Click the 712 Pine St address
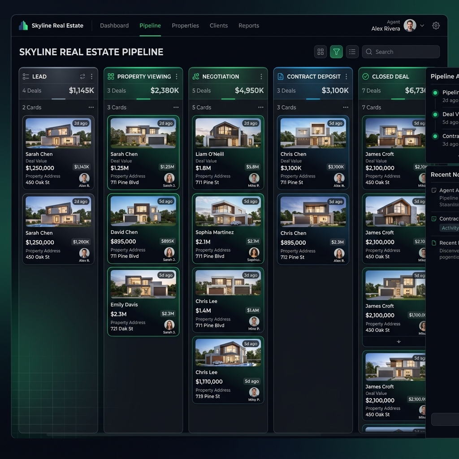 (x=292, y=257)
